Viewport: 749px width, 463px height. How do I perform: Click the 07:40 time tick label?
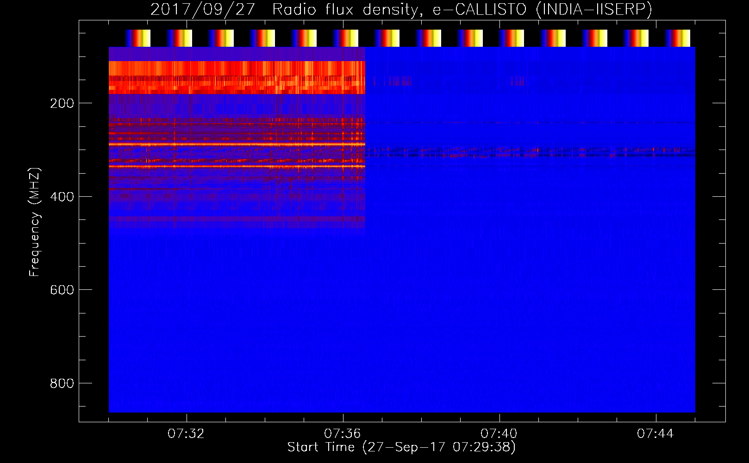(499, 434)
